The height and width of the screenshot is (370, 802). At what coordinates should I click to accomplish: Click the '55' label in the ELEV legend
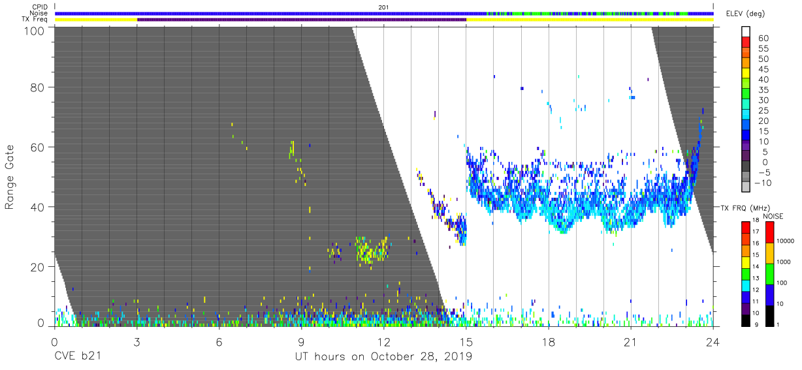[763, 48]
